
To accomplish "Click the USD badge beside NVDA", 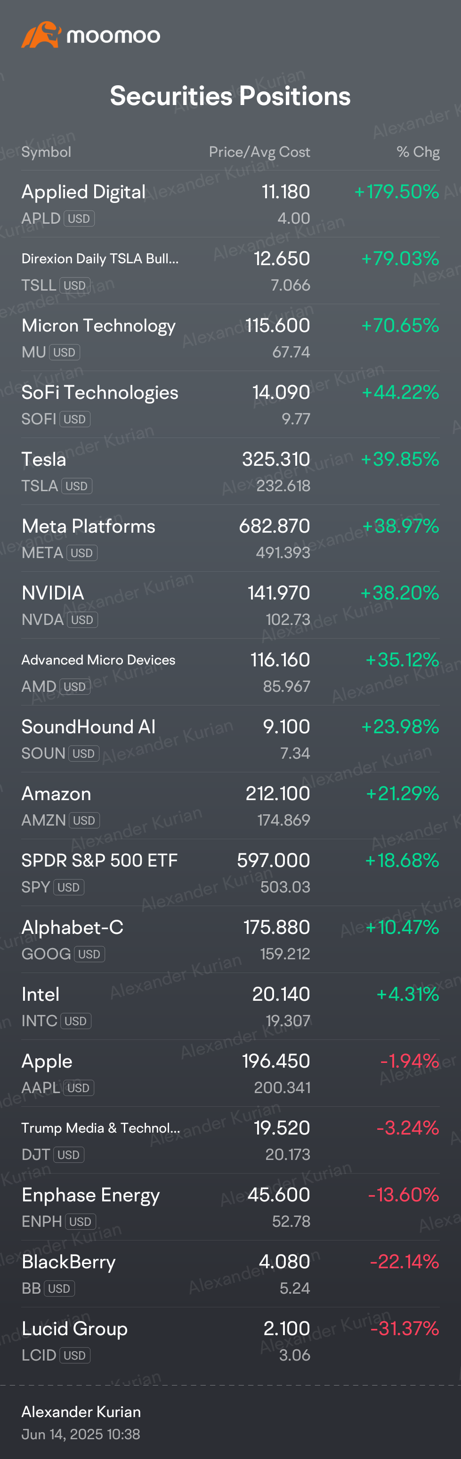I will coord(82,620).
